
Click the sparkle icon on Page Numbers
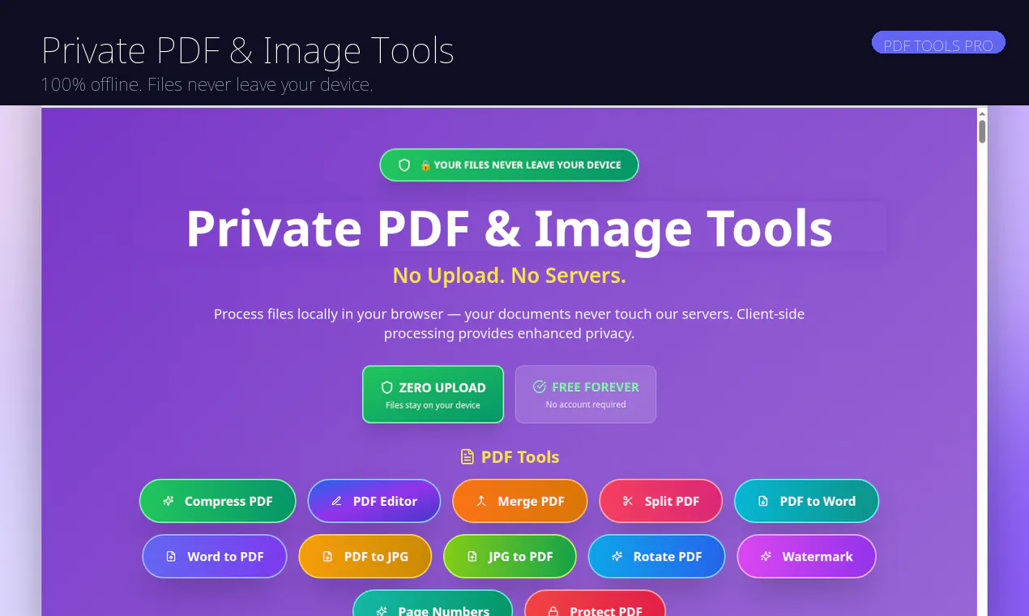coord(382,611)
